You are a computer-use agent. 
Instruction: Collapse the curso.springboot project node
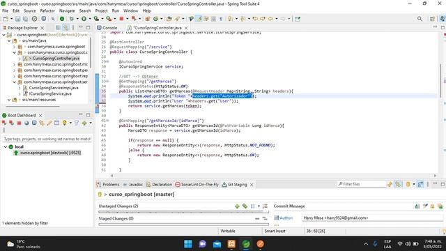[3, 35]
